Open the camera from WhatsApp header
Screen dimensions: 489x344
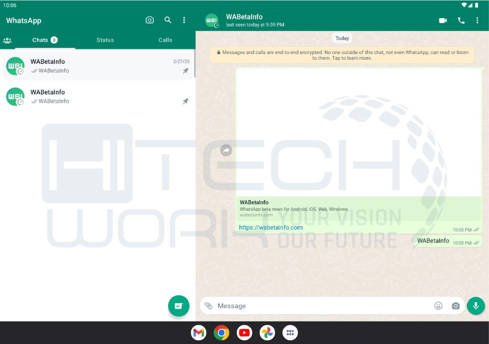pyautogui.click(x=149, y=20)
